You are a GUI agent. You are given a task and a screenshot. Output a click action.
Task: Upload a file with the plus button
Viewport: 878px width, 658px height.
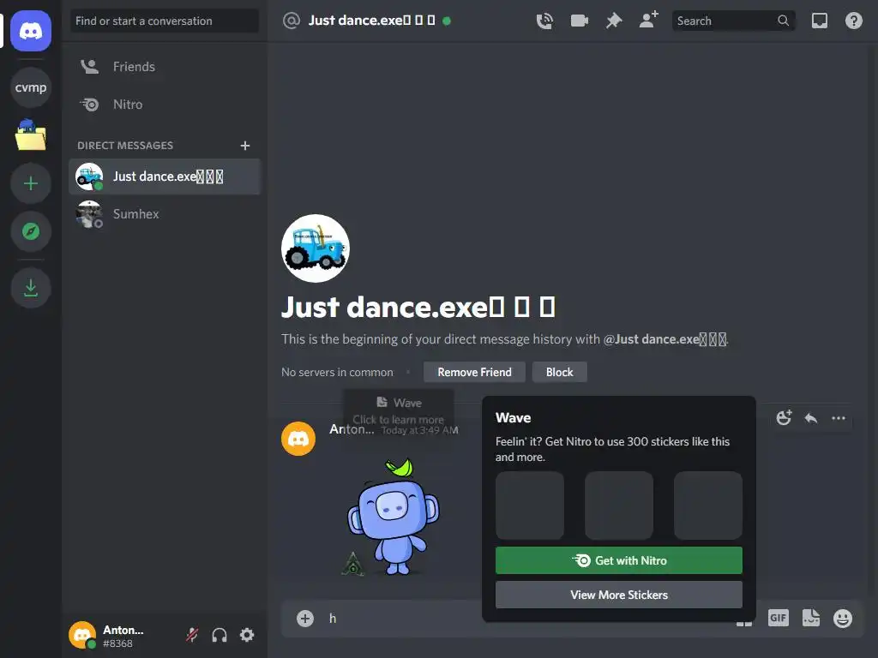305,619
